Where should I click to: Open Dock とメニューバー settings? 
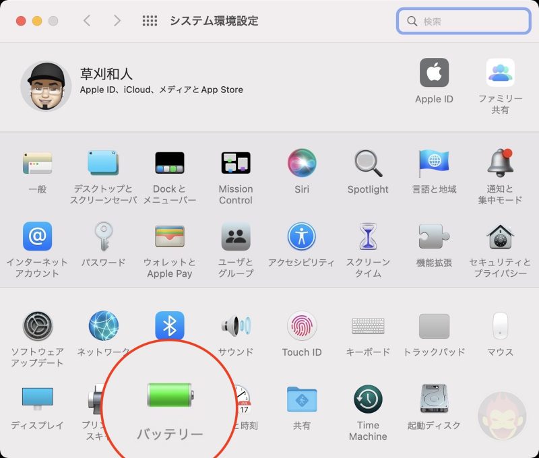(x=170, y=164)
